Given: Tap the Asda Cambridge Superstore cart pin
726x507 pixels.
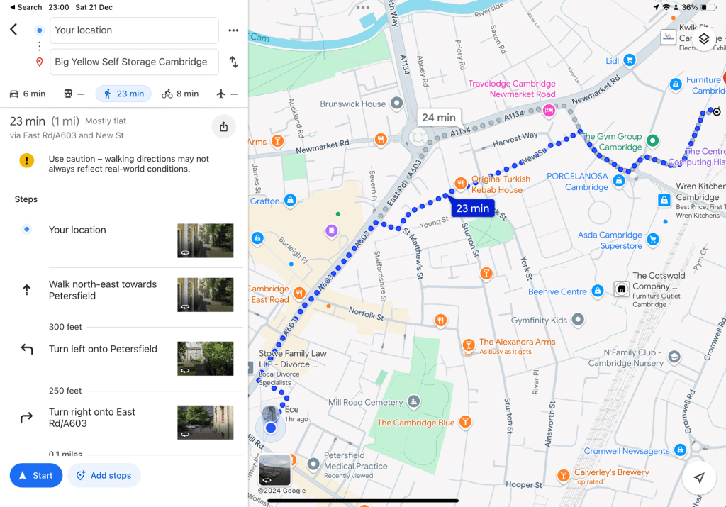Looking at the screenshot, I should pyautogui.click(x=653, y=240).
